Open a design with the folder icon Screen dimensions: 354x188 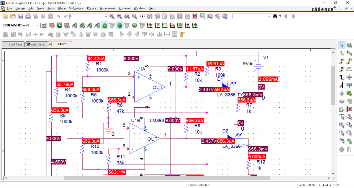tap(13, 16)
